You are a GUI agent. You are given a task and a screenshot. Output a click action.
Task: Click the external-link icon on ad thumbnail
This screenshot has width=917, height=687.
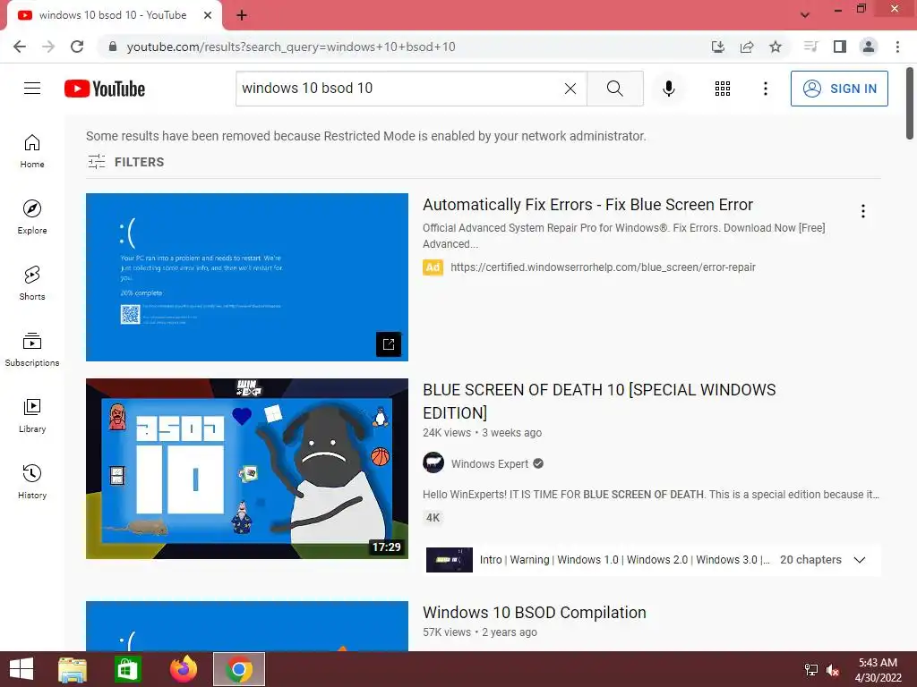(389, 344)
